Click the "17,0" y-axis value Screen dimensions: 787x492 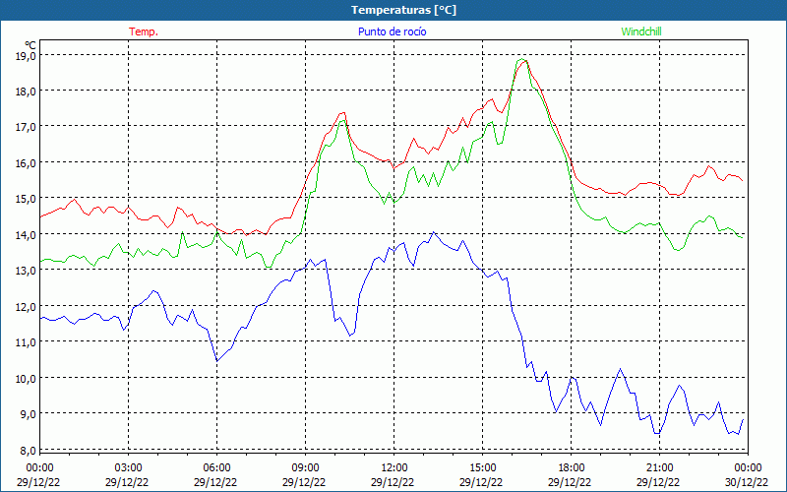coord(26,127)
